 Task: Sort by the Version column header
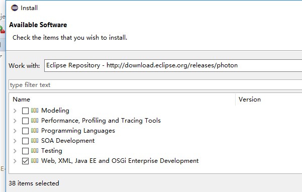coord(269,100)
